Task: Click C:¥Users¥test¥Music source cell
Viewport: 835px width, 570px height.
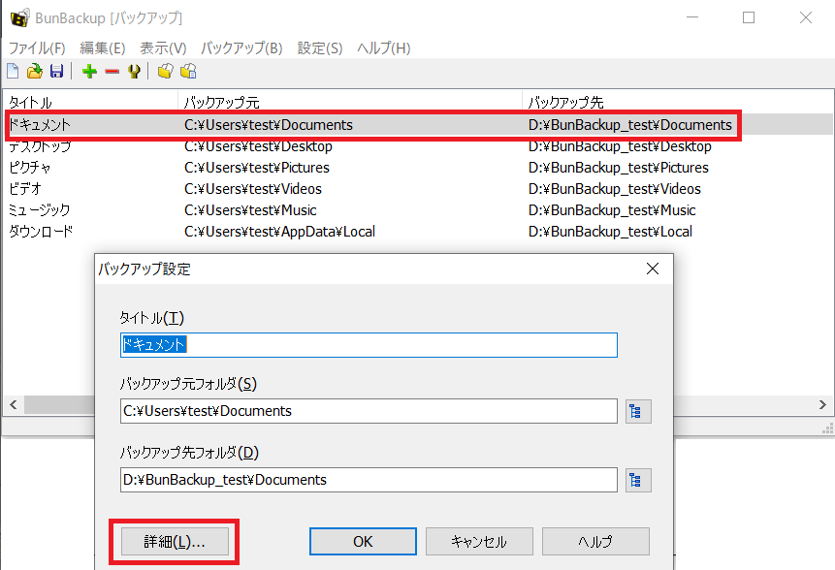Action: point(250,209)
